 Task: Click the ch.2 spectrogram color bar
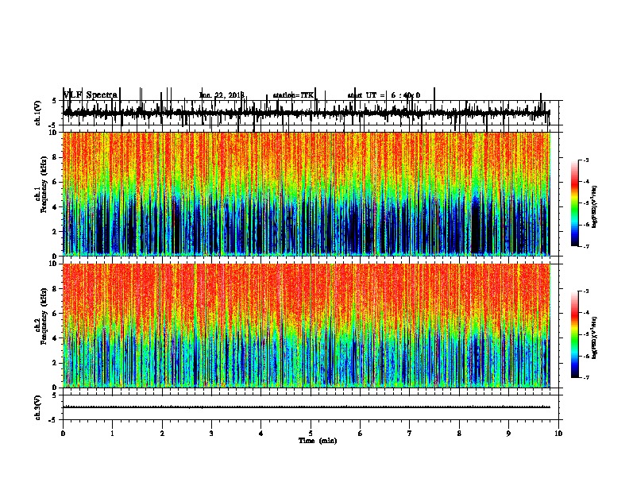click(574, 334)
